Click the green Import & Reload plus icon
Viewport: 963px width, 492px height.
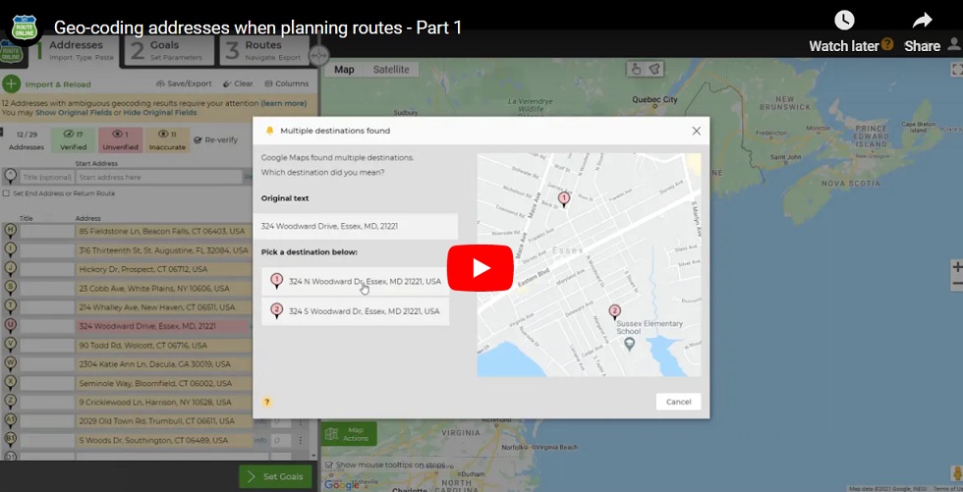11,84
